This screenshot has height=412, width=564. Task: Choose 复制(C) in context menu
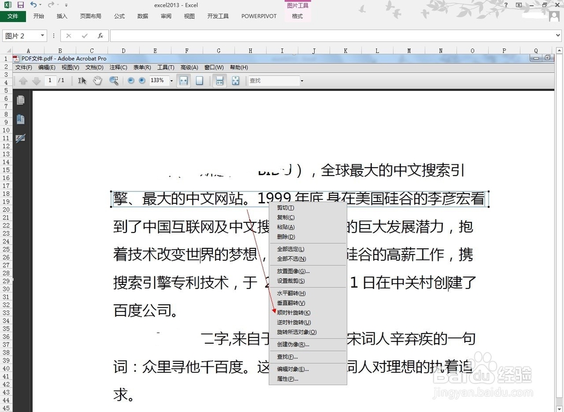[x=308, y=217]
